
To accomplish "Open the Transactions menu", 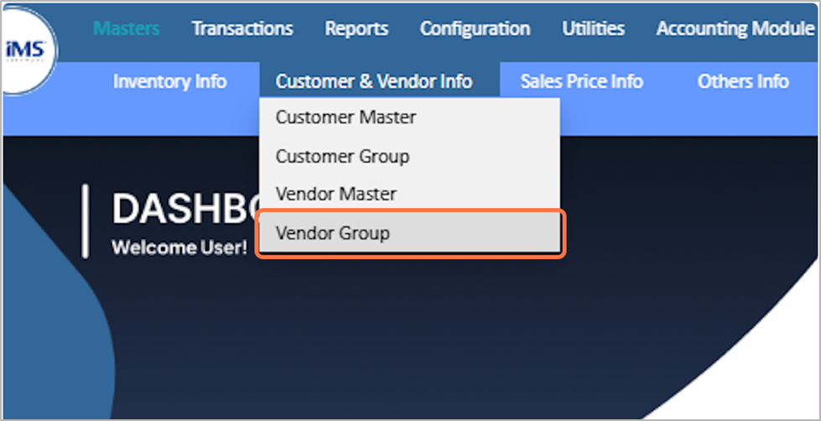I will coord(242,29).
